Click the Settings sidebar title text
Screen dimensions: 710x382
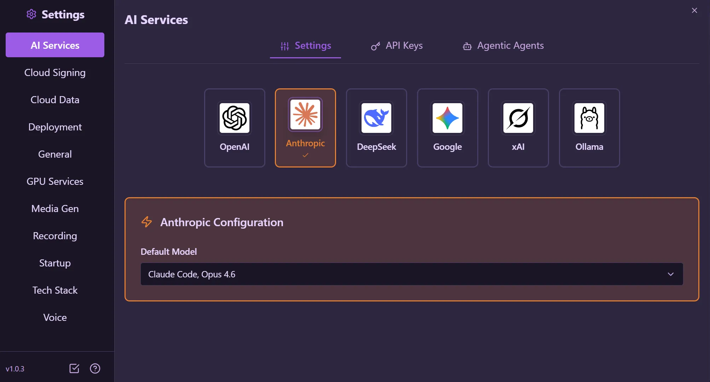[63, 14]
